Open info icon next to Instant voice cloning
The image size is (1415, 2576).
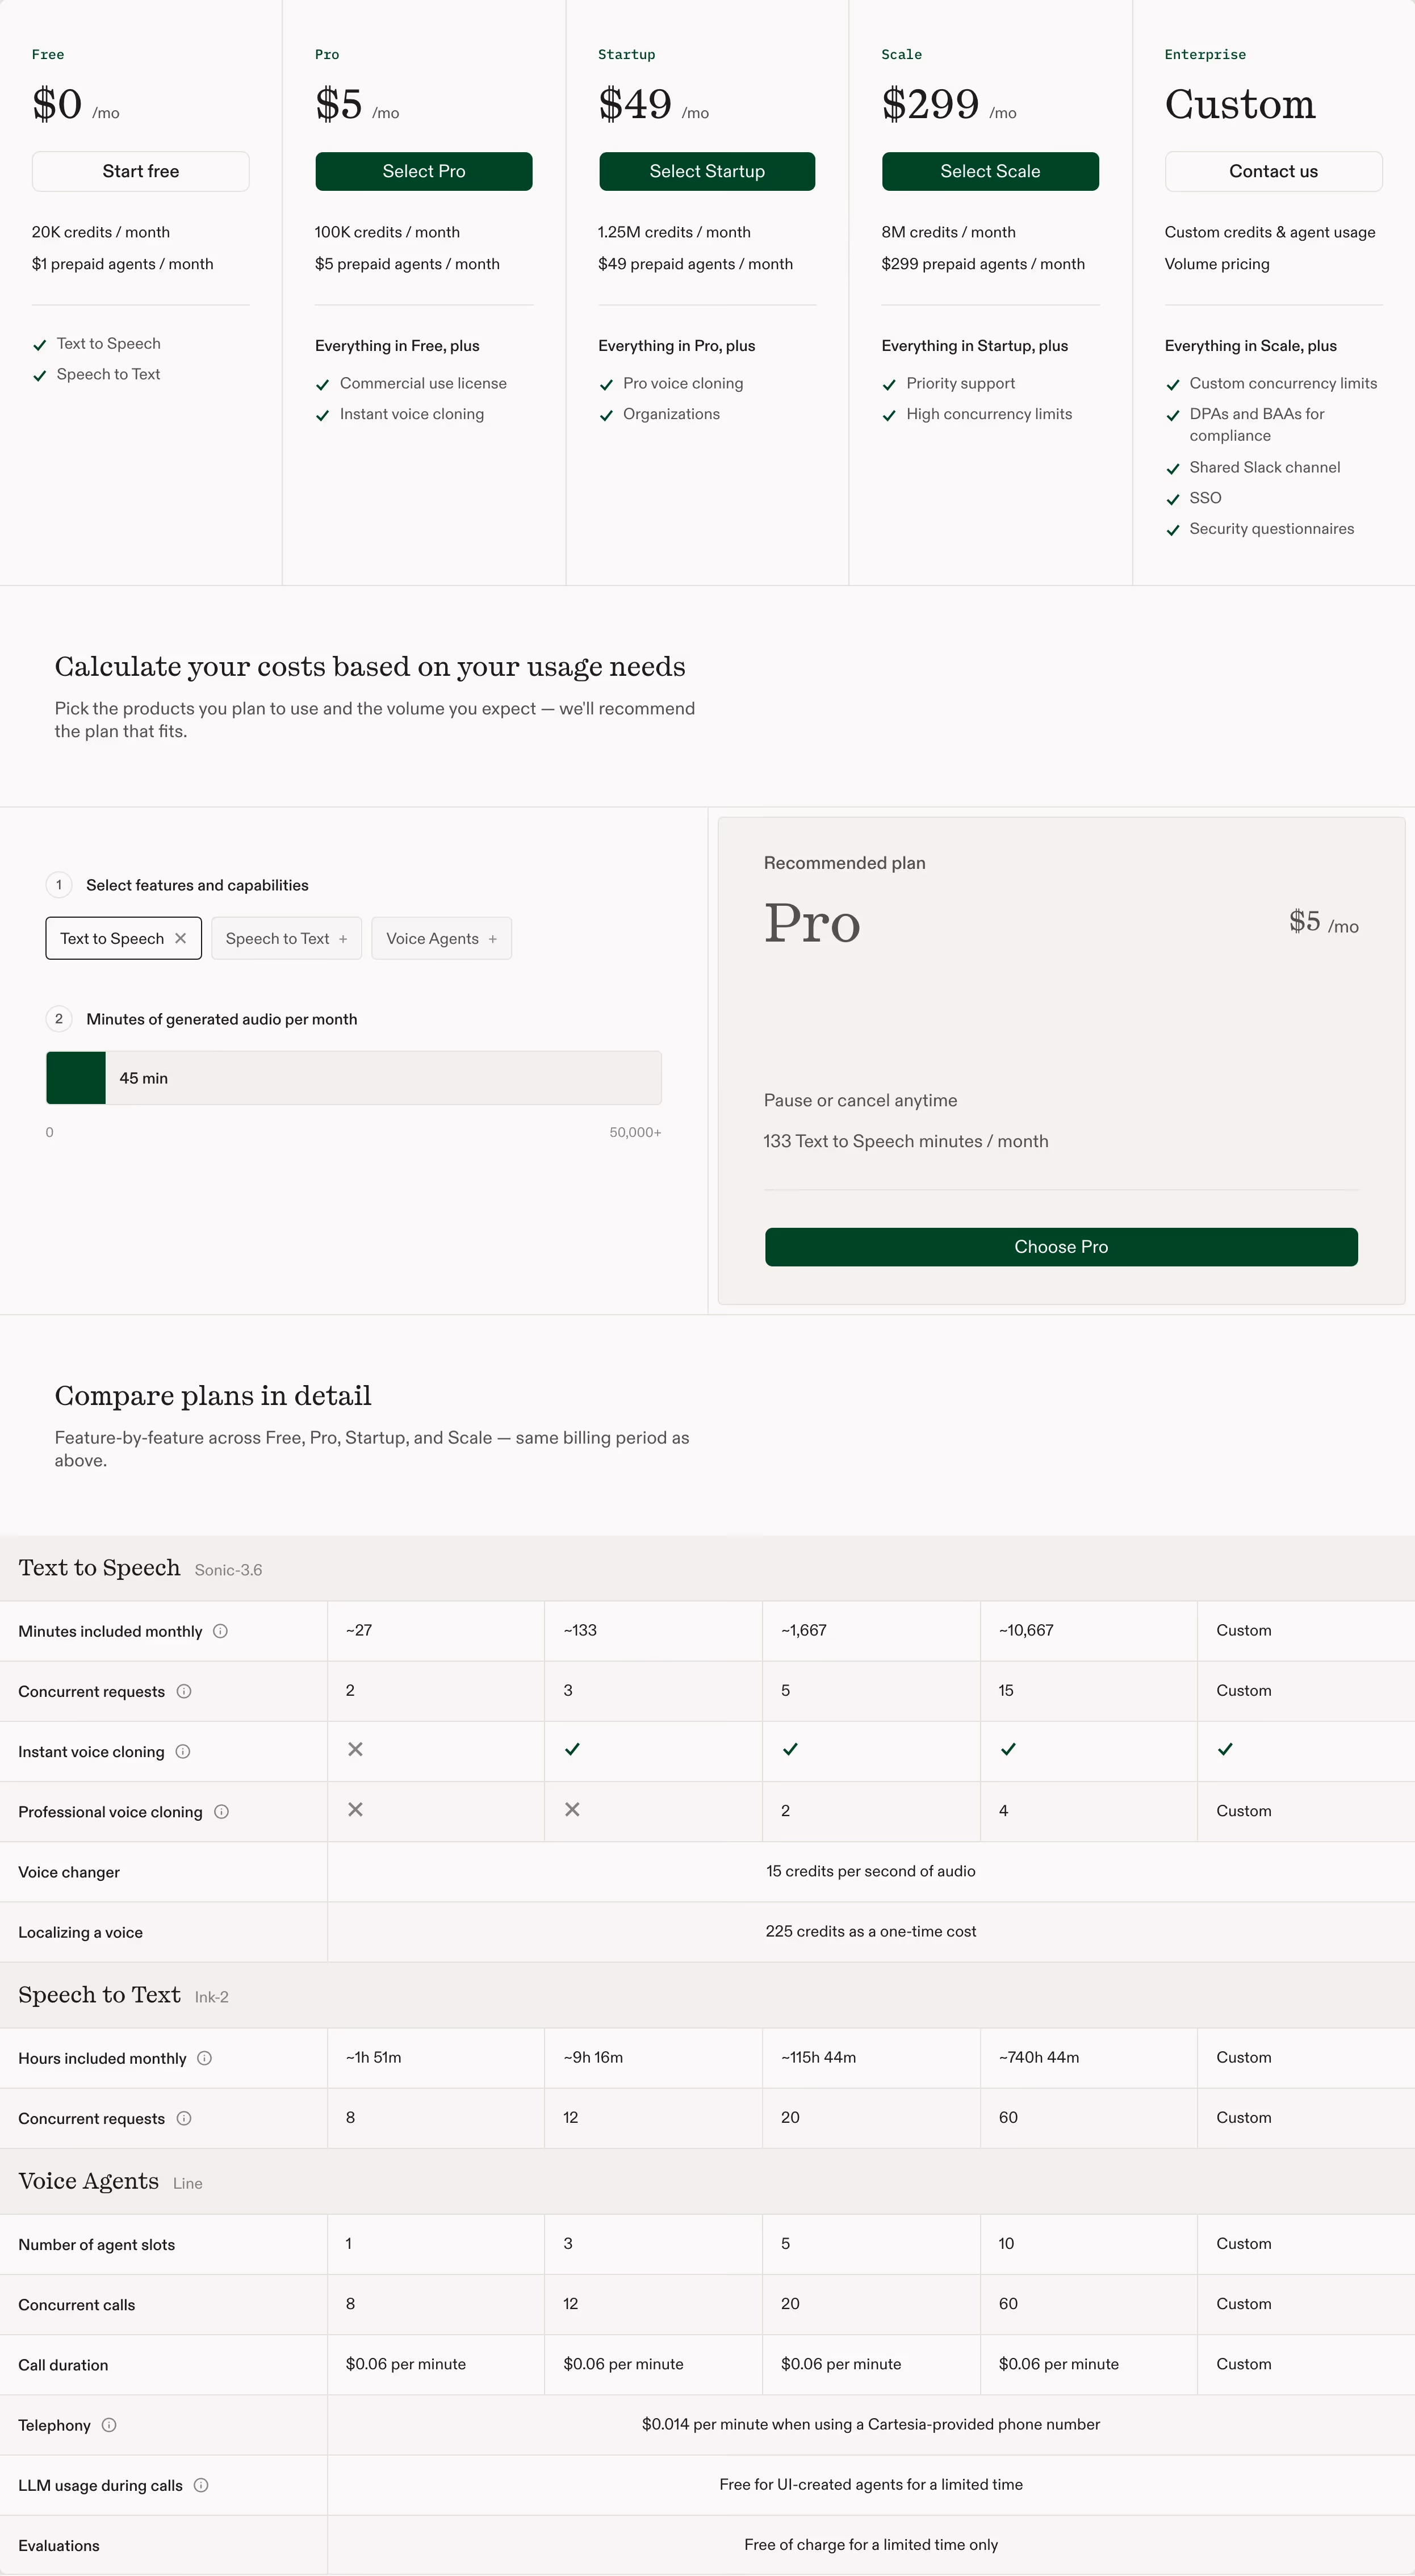(x=183, y=1751)
